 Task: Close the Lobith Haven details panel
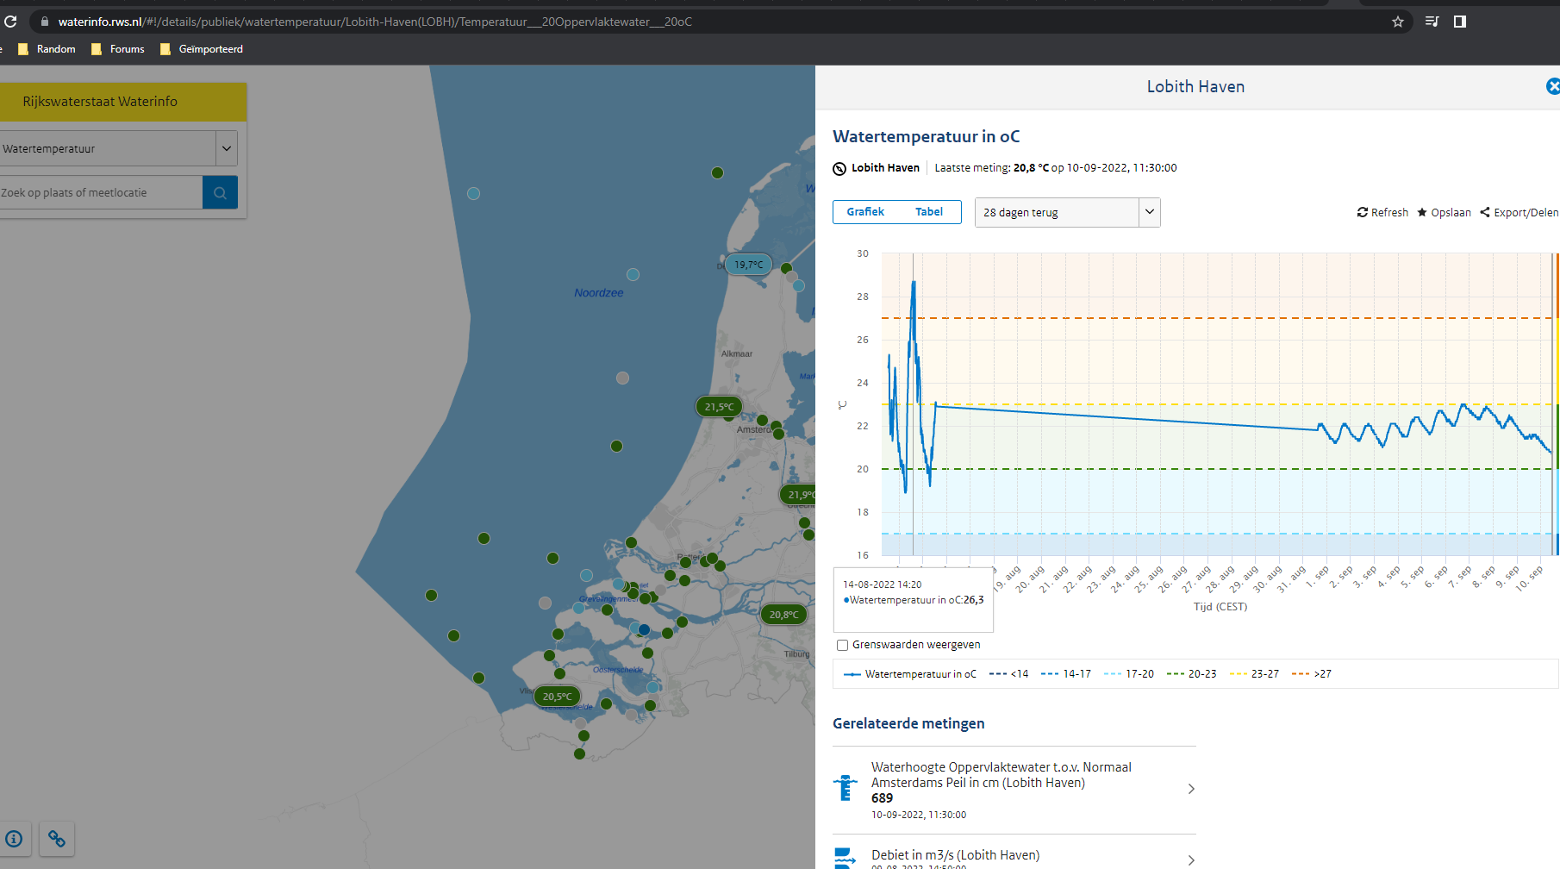(x=1552, y=86)
